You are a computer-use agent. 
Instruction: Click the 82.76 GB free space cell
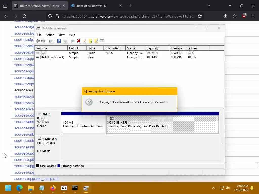point(177,53)
